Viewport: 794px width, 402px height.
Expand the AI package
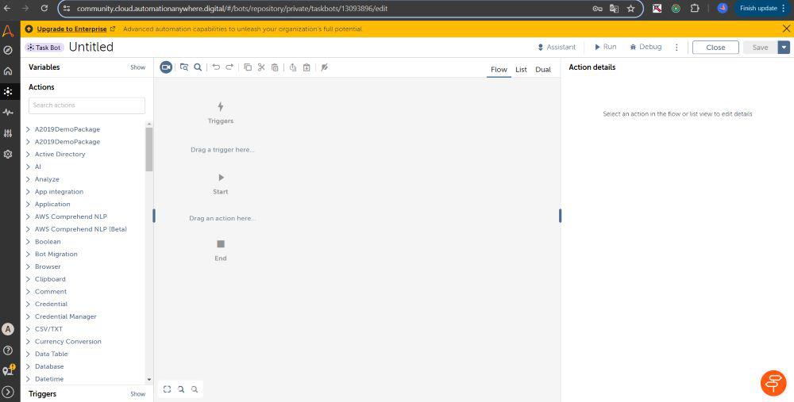point(28,167)
